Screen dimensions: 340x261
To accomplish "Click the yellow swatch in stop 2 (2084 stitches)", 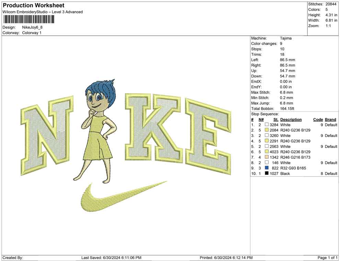I will point(267,130).
